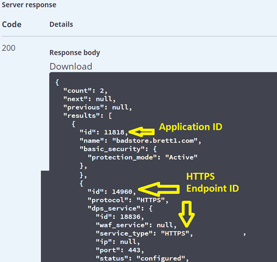Viewport: 277px width, 262px height.
Task: Click the Server response heading
Action: (29, 5)
